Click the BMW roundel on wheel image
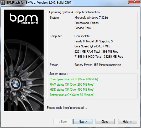This screenshot has width=141, height=128. 15,84
